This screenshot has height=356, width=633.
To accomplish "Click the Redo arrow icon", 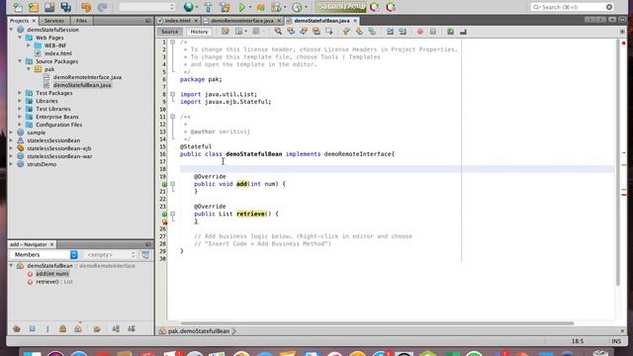I will click(x=102, y=7).
